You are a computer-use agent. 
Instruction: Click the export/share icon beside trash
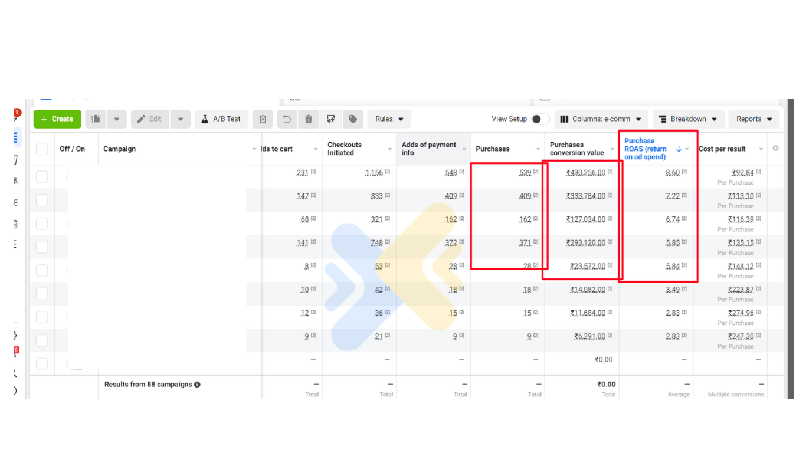[330, 119]
